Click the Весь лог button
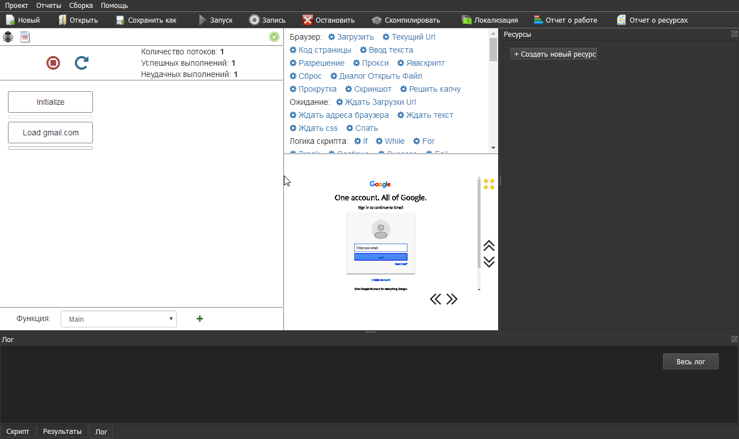The height and width of the screenshot is (439, 739). (x=690, y=362)
